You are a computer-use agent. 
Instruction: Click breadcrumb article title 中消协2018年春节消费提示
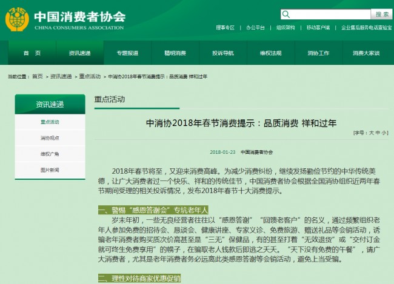158,76
